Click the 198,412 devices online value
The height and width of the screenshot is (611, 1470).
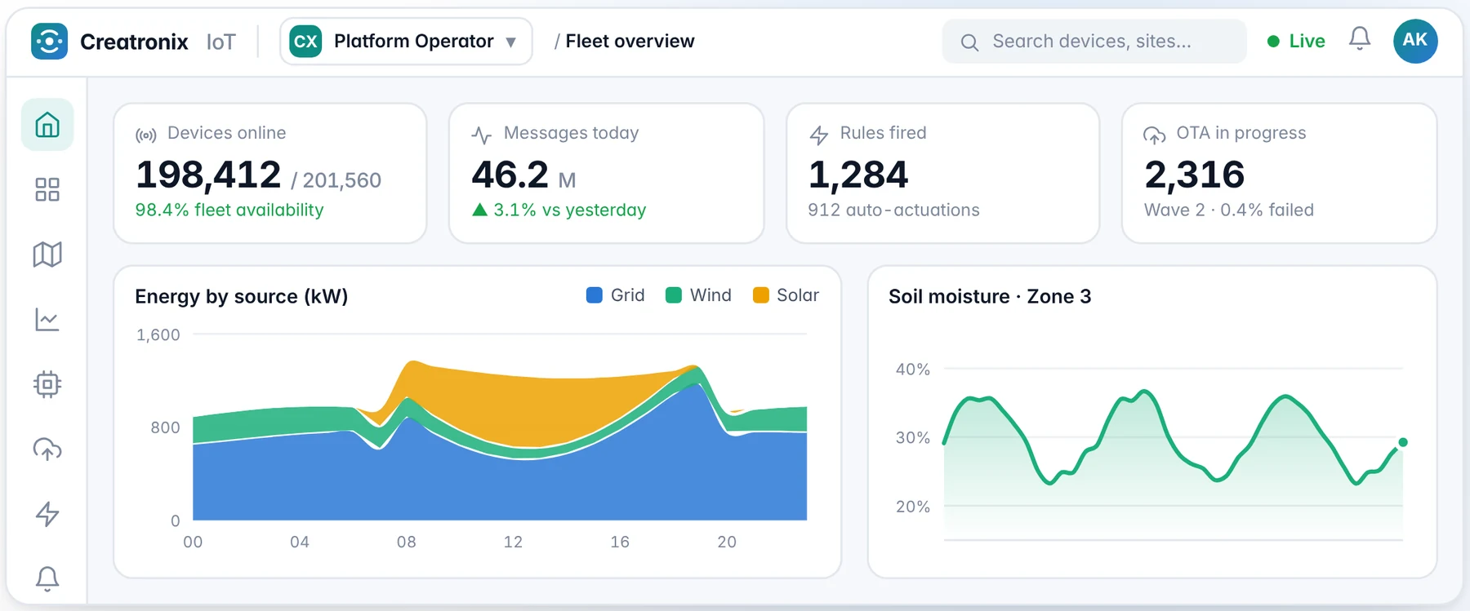[x=208, y=175]
